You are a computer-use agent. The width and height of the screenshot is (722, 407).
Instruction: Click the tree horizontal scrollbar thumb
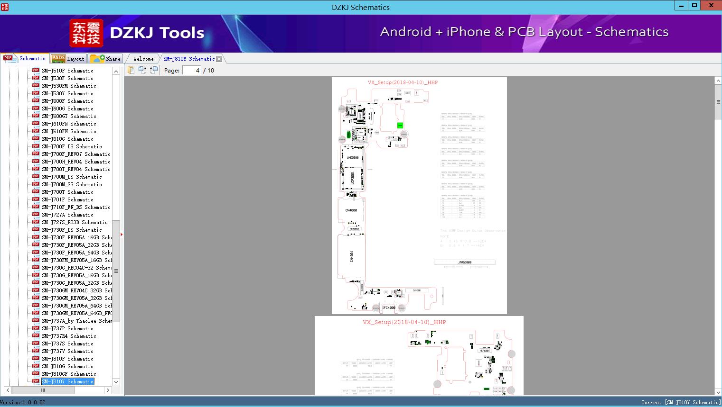click(43, 390)
